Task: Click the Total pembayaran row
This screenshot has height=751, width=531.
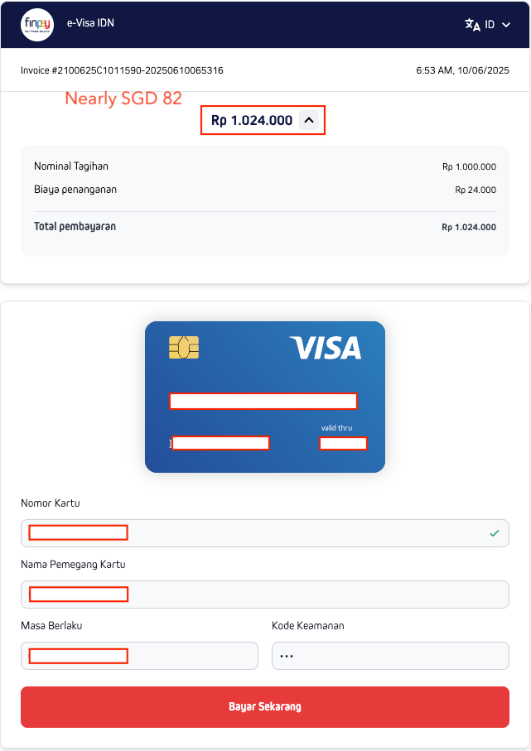Action: click(264, 227)
